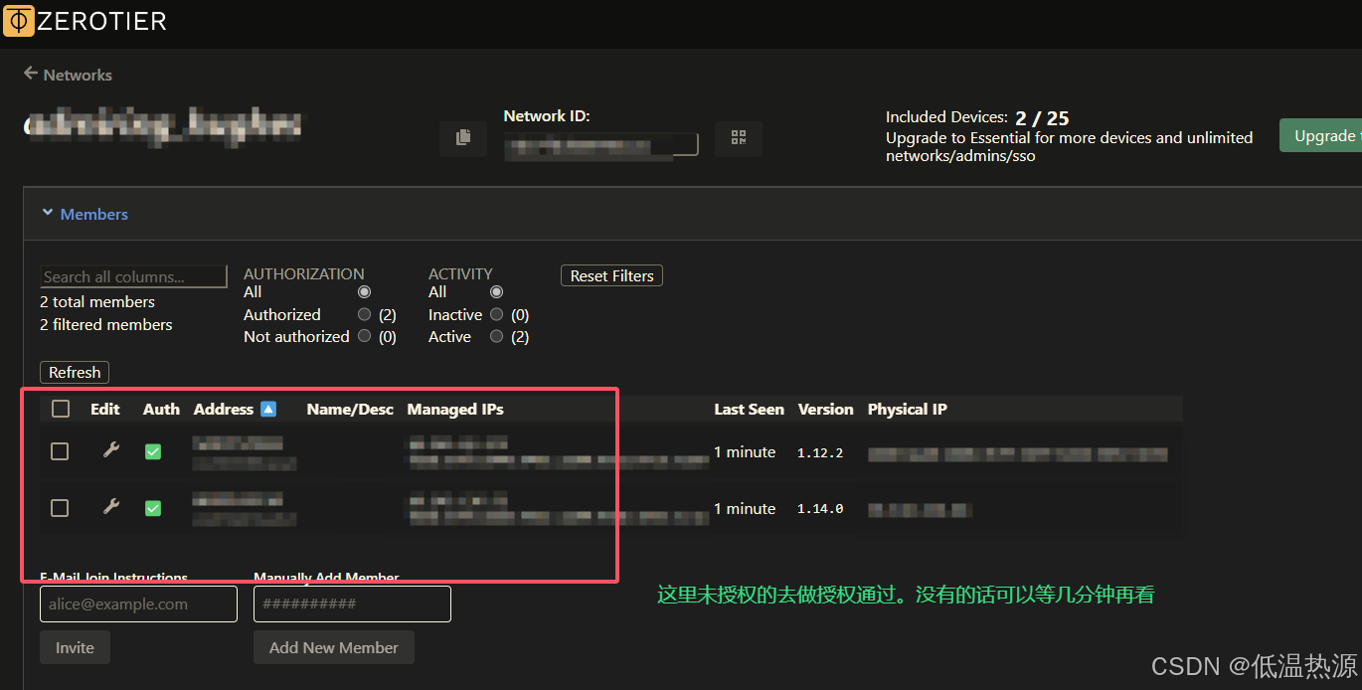Click the Invite button
The height and width of the screenshot is (690, 1362).
(75, 647)
